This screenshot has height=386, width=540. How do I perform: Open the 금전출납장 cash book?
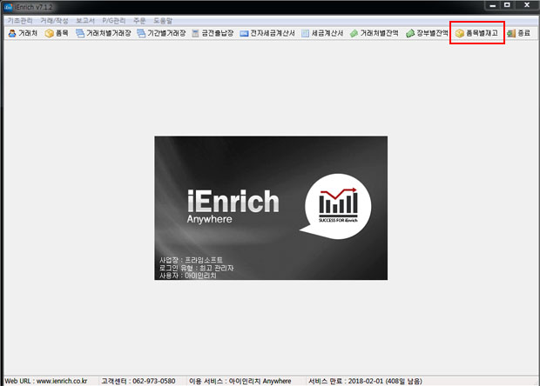point(214,33)
